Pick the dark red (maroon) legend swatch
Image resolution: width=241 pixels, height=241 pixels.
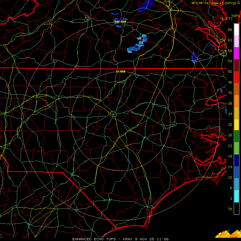(x=236, y=65)
